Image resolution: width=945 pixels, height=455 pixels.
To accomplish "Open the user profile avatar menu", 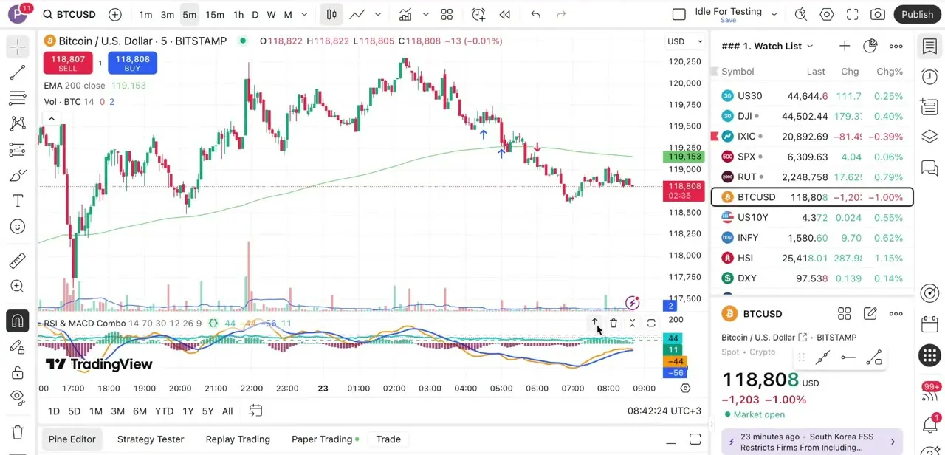I will [x=18, y=13].
